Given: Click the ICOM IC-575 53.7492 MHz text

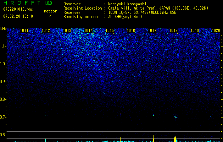Looking at the screenshot, I should coord(143,12).
